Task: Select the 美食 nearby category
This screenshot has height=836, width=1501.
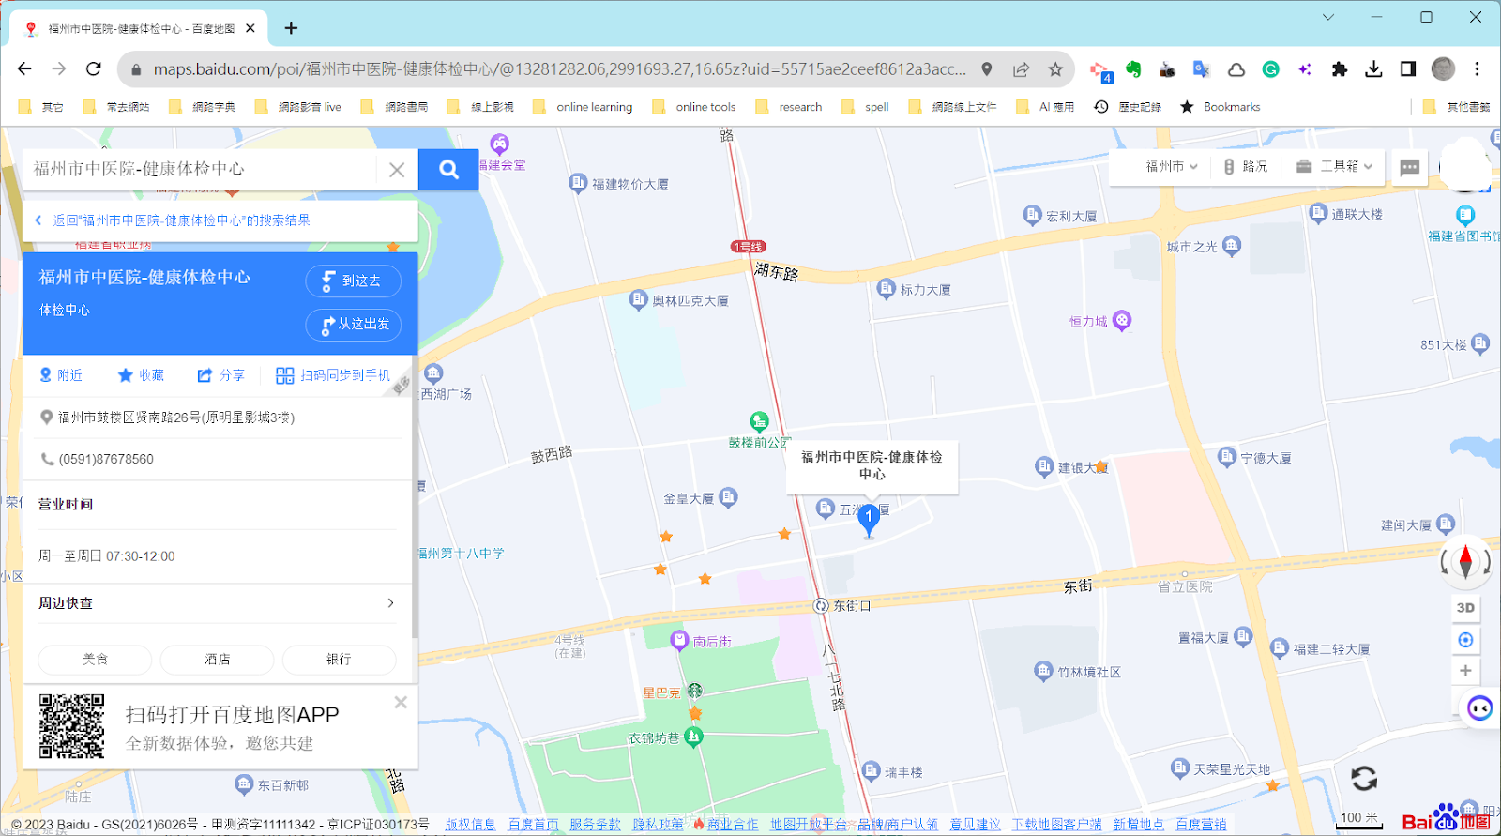Action: point(95,660)
